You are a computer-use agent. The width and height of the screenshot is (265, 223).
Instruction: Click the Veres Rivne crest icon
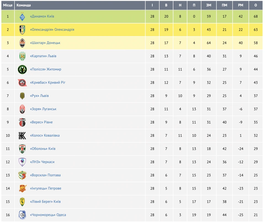point(22,122)
